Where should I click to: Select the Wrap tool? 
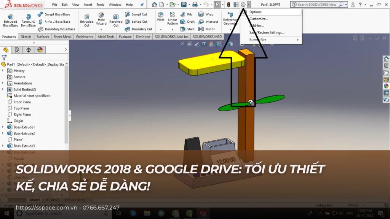206,14
